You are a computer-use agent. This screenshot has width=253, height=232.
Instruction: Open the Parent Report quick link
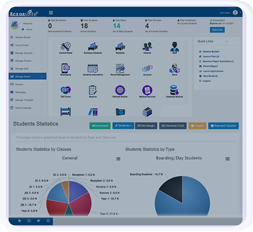coord(210,66)
